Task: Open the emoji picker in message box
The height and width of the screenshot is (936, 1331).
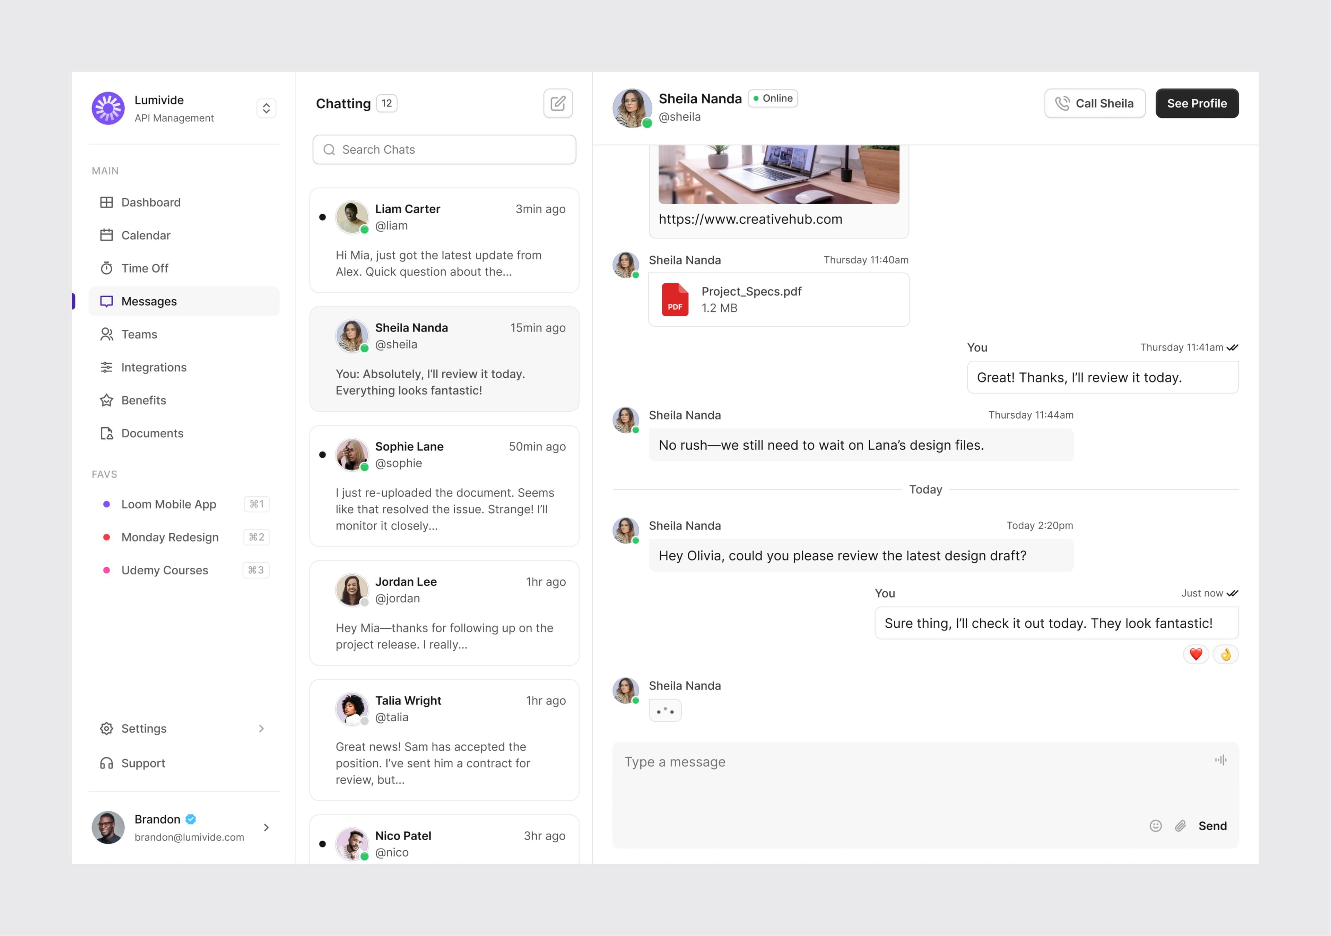Action: [x=1155, y=826]
